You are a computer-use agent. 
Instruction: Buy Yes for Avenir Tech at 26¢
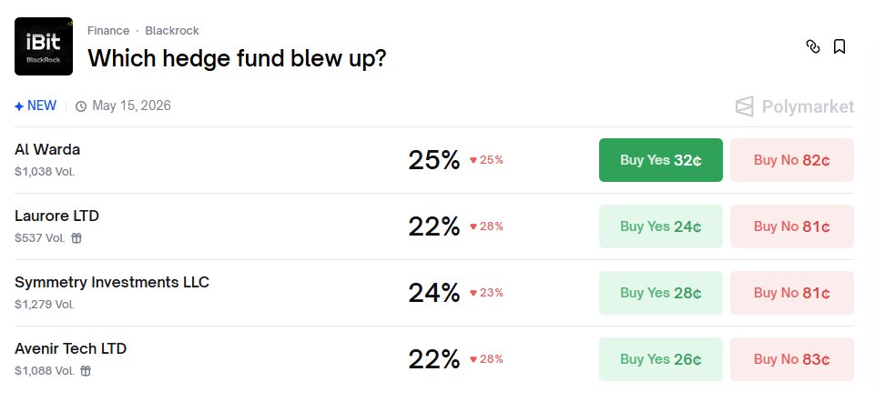pyautogui.click(x=660, y=359)
